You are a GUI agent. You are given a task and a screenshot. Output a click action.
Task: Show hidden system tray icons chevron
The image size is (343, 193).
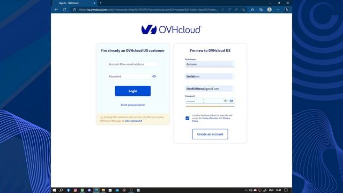[x=246, y=190]
